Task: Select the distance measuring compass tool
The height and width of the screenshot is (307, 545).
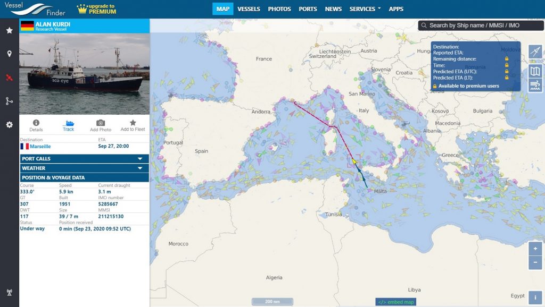Action: click(535, 52)
